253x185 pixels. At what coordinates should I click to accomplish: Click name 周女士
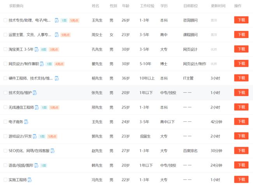click(97, 35)
